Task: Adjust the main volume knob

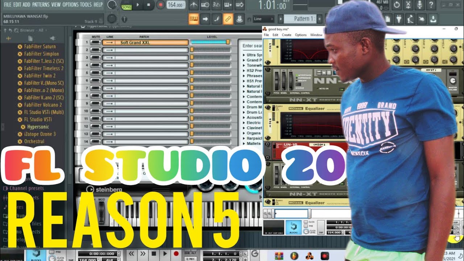Action: click(x=112, y=5)
